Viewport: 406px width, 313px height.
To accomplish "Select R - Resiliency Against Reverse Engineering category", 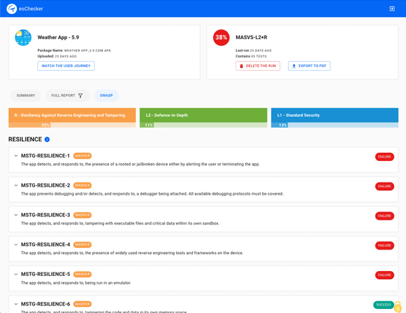I will (x=72, y=115).
